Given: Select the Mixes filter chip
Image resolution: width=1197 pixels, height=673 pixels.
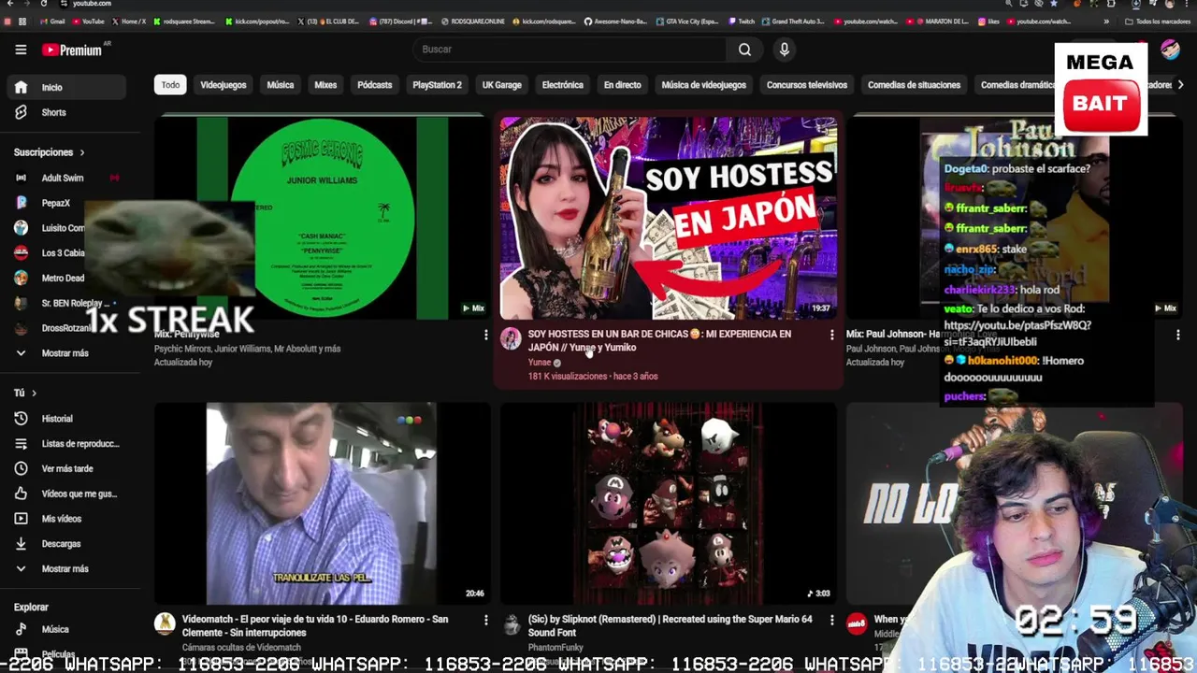Looking at the screenshot, I should (x=325, y=85).
